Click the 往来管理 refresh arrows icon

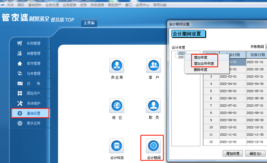pyautogui.click(x=20, y=73)
